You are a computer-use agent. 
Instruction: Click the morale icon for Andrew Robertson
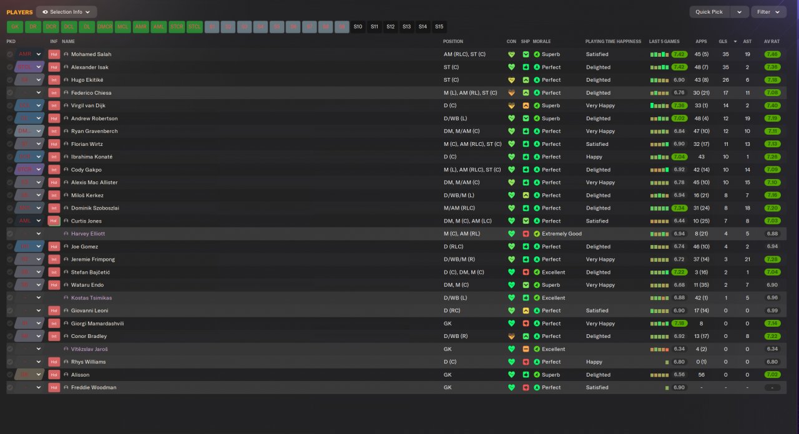[537, 118]
